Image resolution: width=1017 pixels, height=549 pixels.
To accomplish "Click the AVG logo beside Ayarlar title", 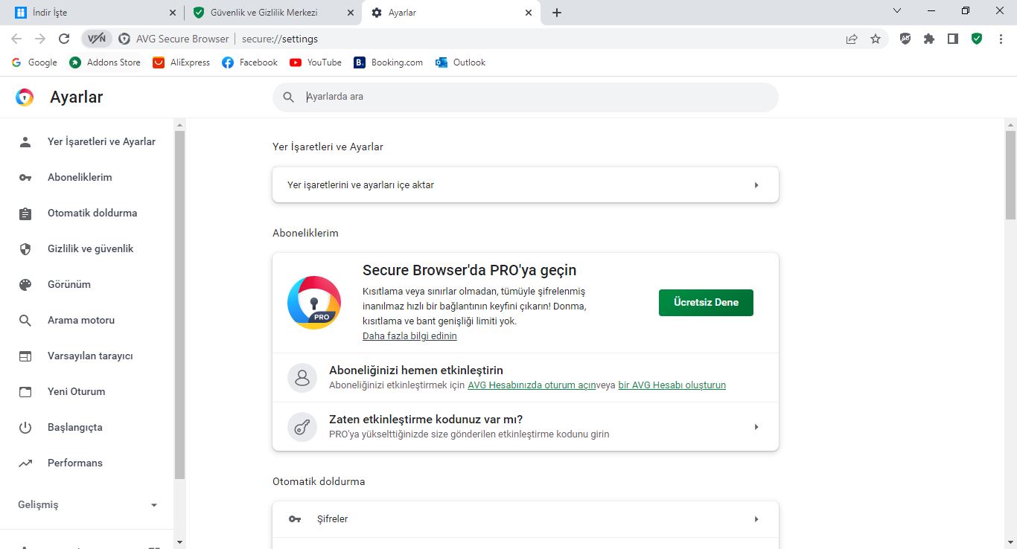I will [x=25, y=97].
